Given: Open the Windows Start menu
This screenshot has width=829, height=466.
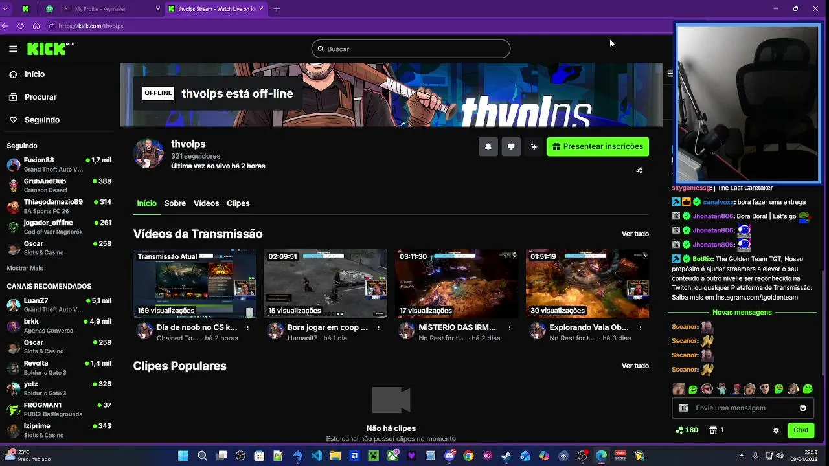Looking at the screenshot, I should tap(183, 456).
